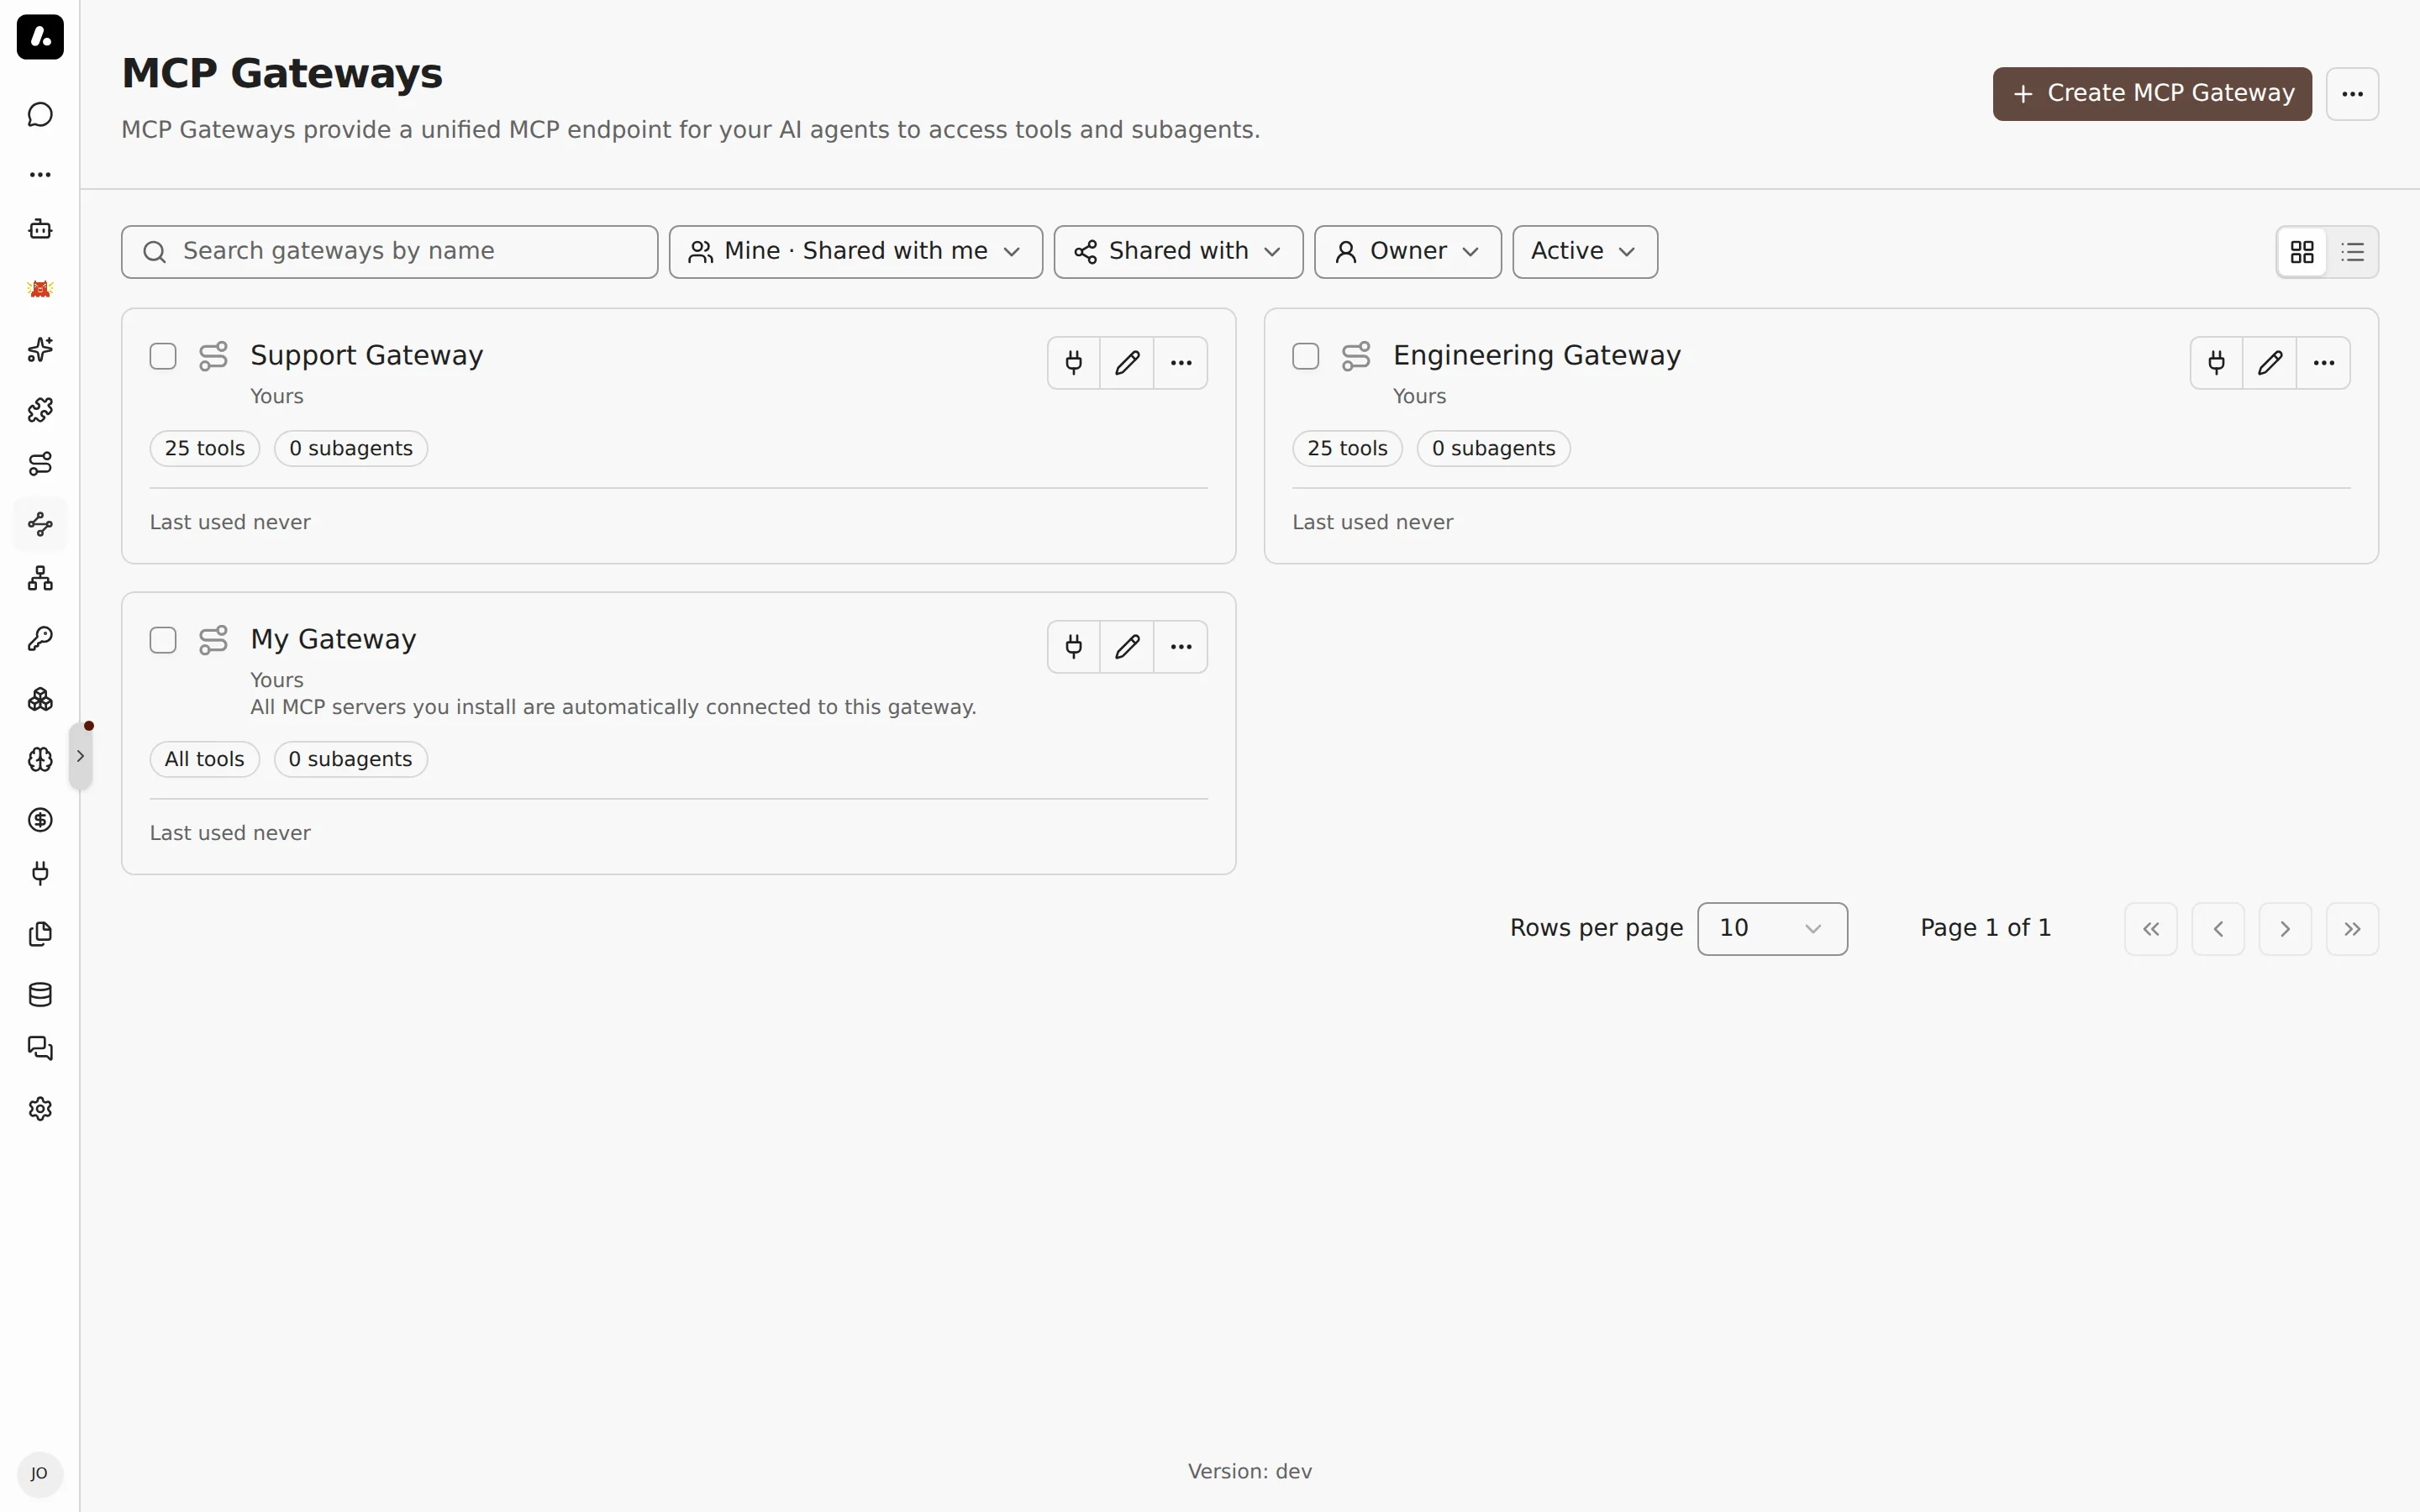Open the Rows per page dropdown
2420x1512 pixels.
click(x=1772, y=929)
